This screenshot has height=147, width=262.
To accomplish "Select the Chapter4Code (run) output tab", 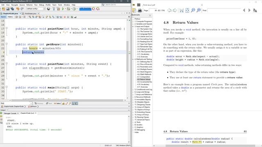I will 27,113.
